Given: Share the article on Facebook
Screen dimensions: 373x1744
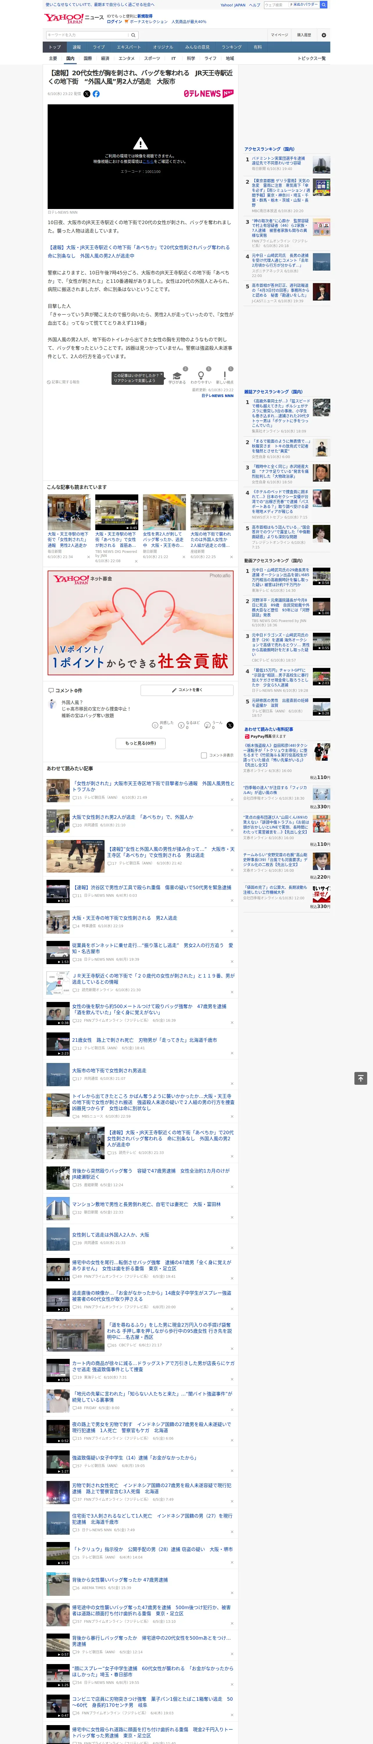Looking at the screenshot, I should pyautogui.click(x=96, y=94).
